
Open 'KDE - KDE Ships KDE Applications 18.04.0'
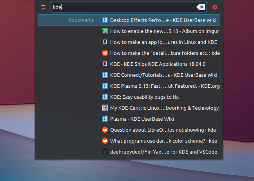(x=158, y=64)
